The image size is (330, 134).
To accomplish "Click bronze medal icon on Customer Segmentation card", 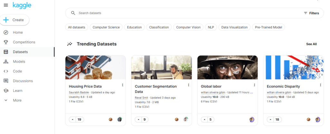I will 177,120.
